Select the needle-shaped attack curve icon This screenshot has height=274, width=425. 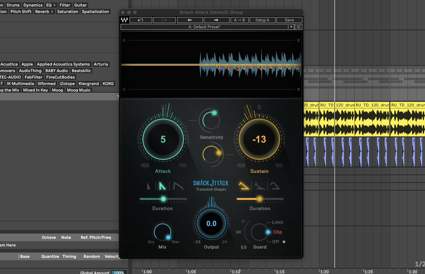(149, 186)
